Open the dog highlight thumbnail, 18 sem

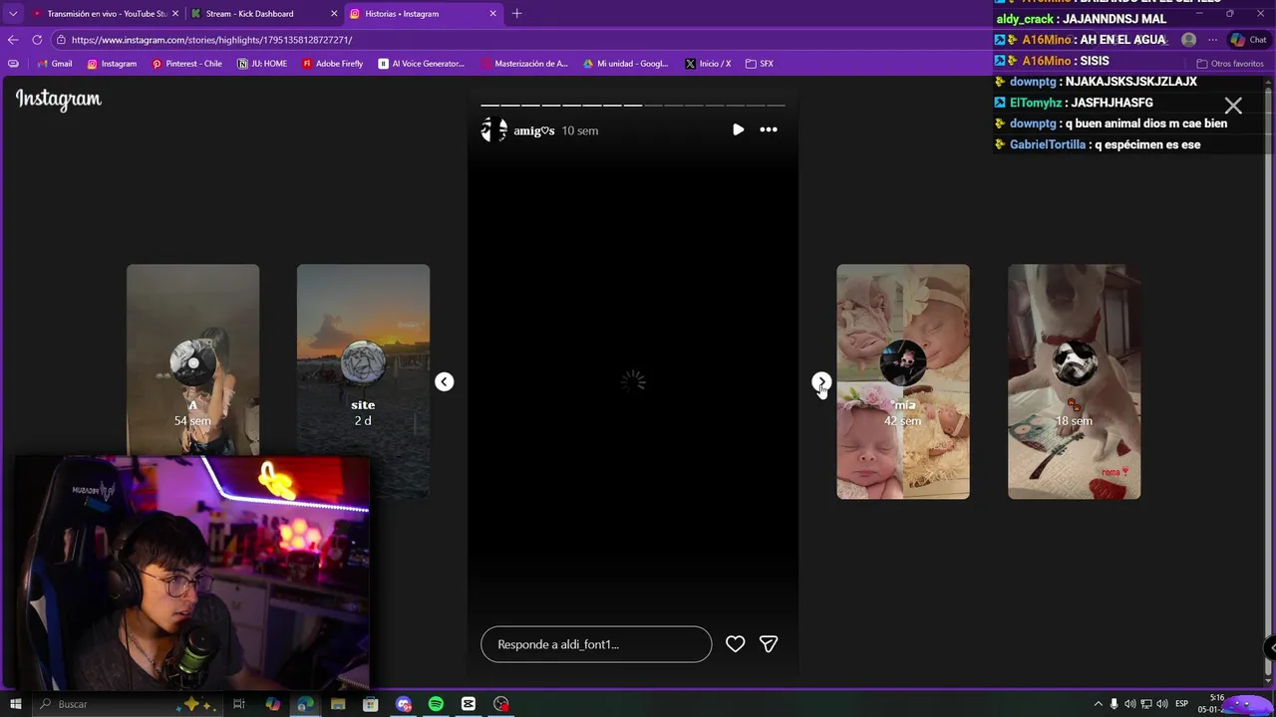point(1074,381)
